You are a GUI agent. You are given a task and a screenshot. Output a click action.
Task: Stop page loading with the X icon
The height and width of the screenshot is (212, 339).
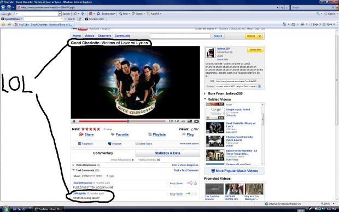(x=287, y=7)
